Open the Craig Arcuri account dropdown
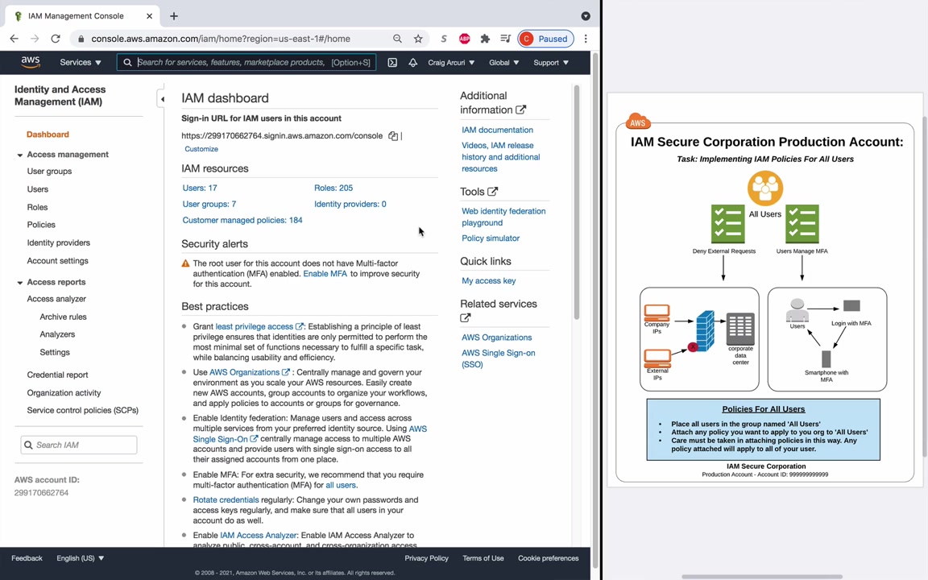Viewport: 928px width, 580px height. point(451,62)
